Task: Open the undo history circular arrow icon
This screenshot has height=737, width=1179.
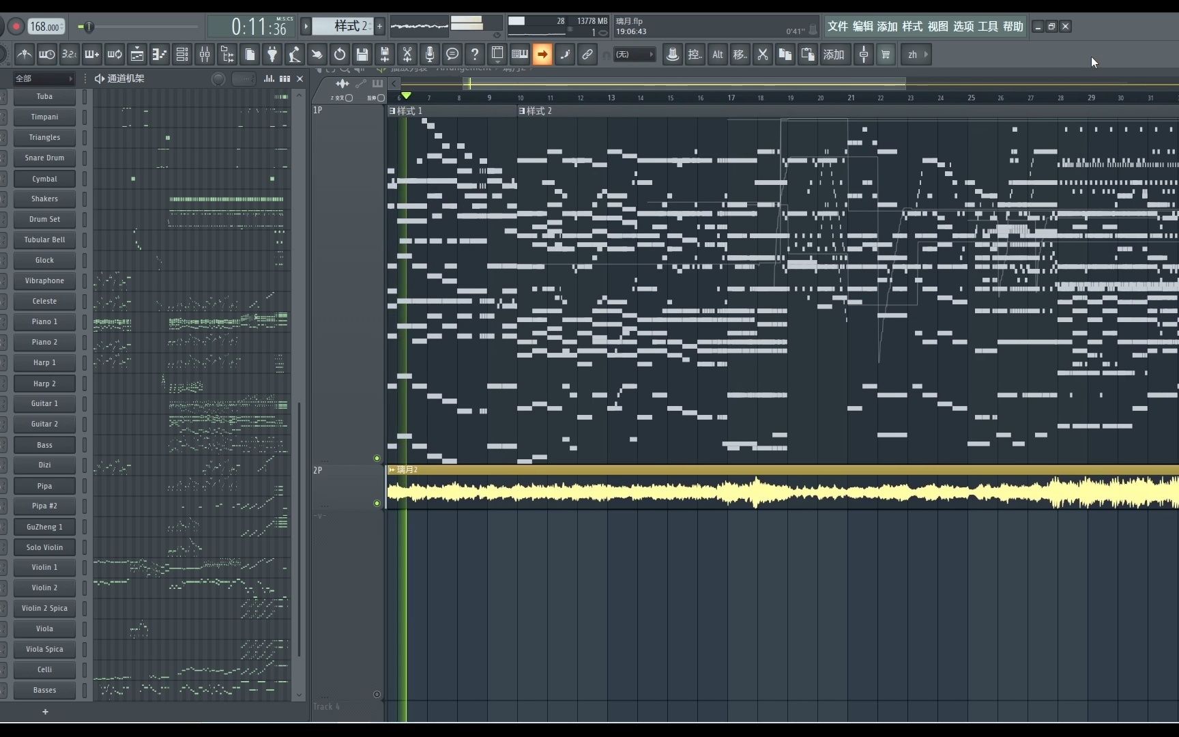Action: (340, 55)
